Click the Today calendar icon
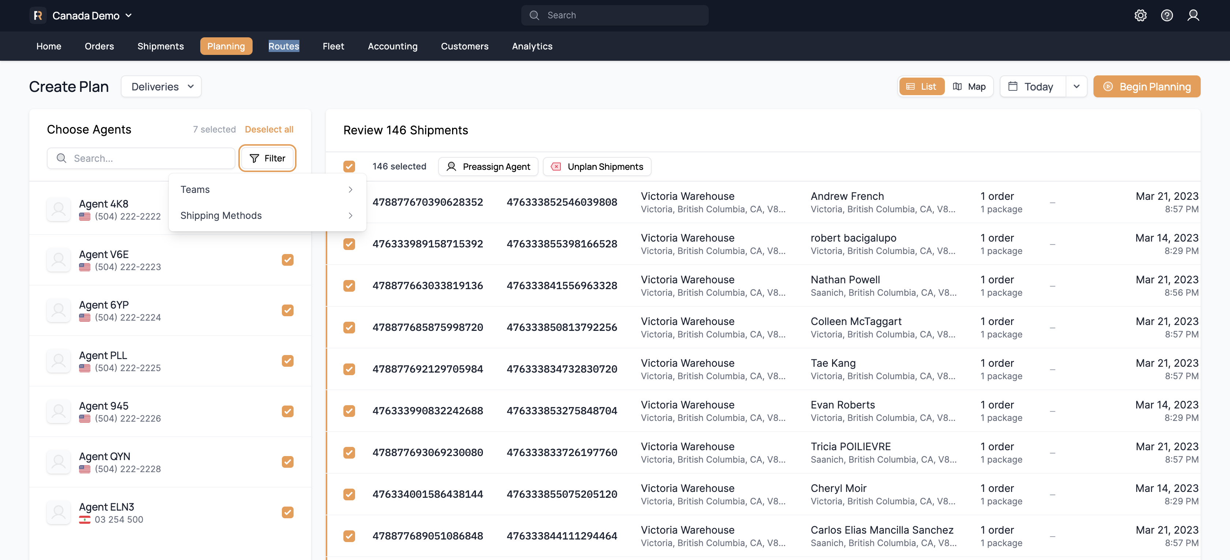This screenshot has width=1230, height=560. coord(1013,86)
